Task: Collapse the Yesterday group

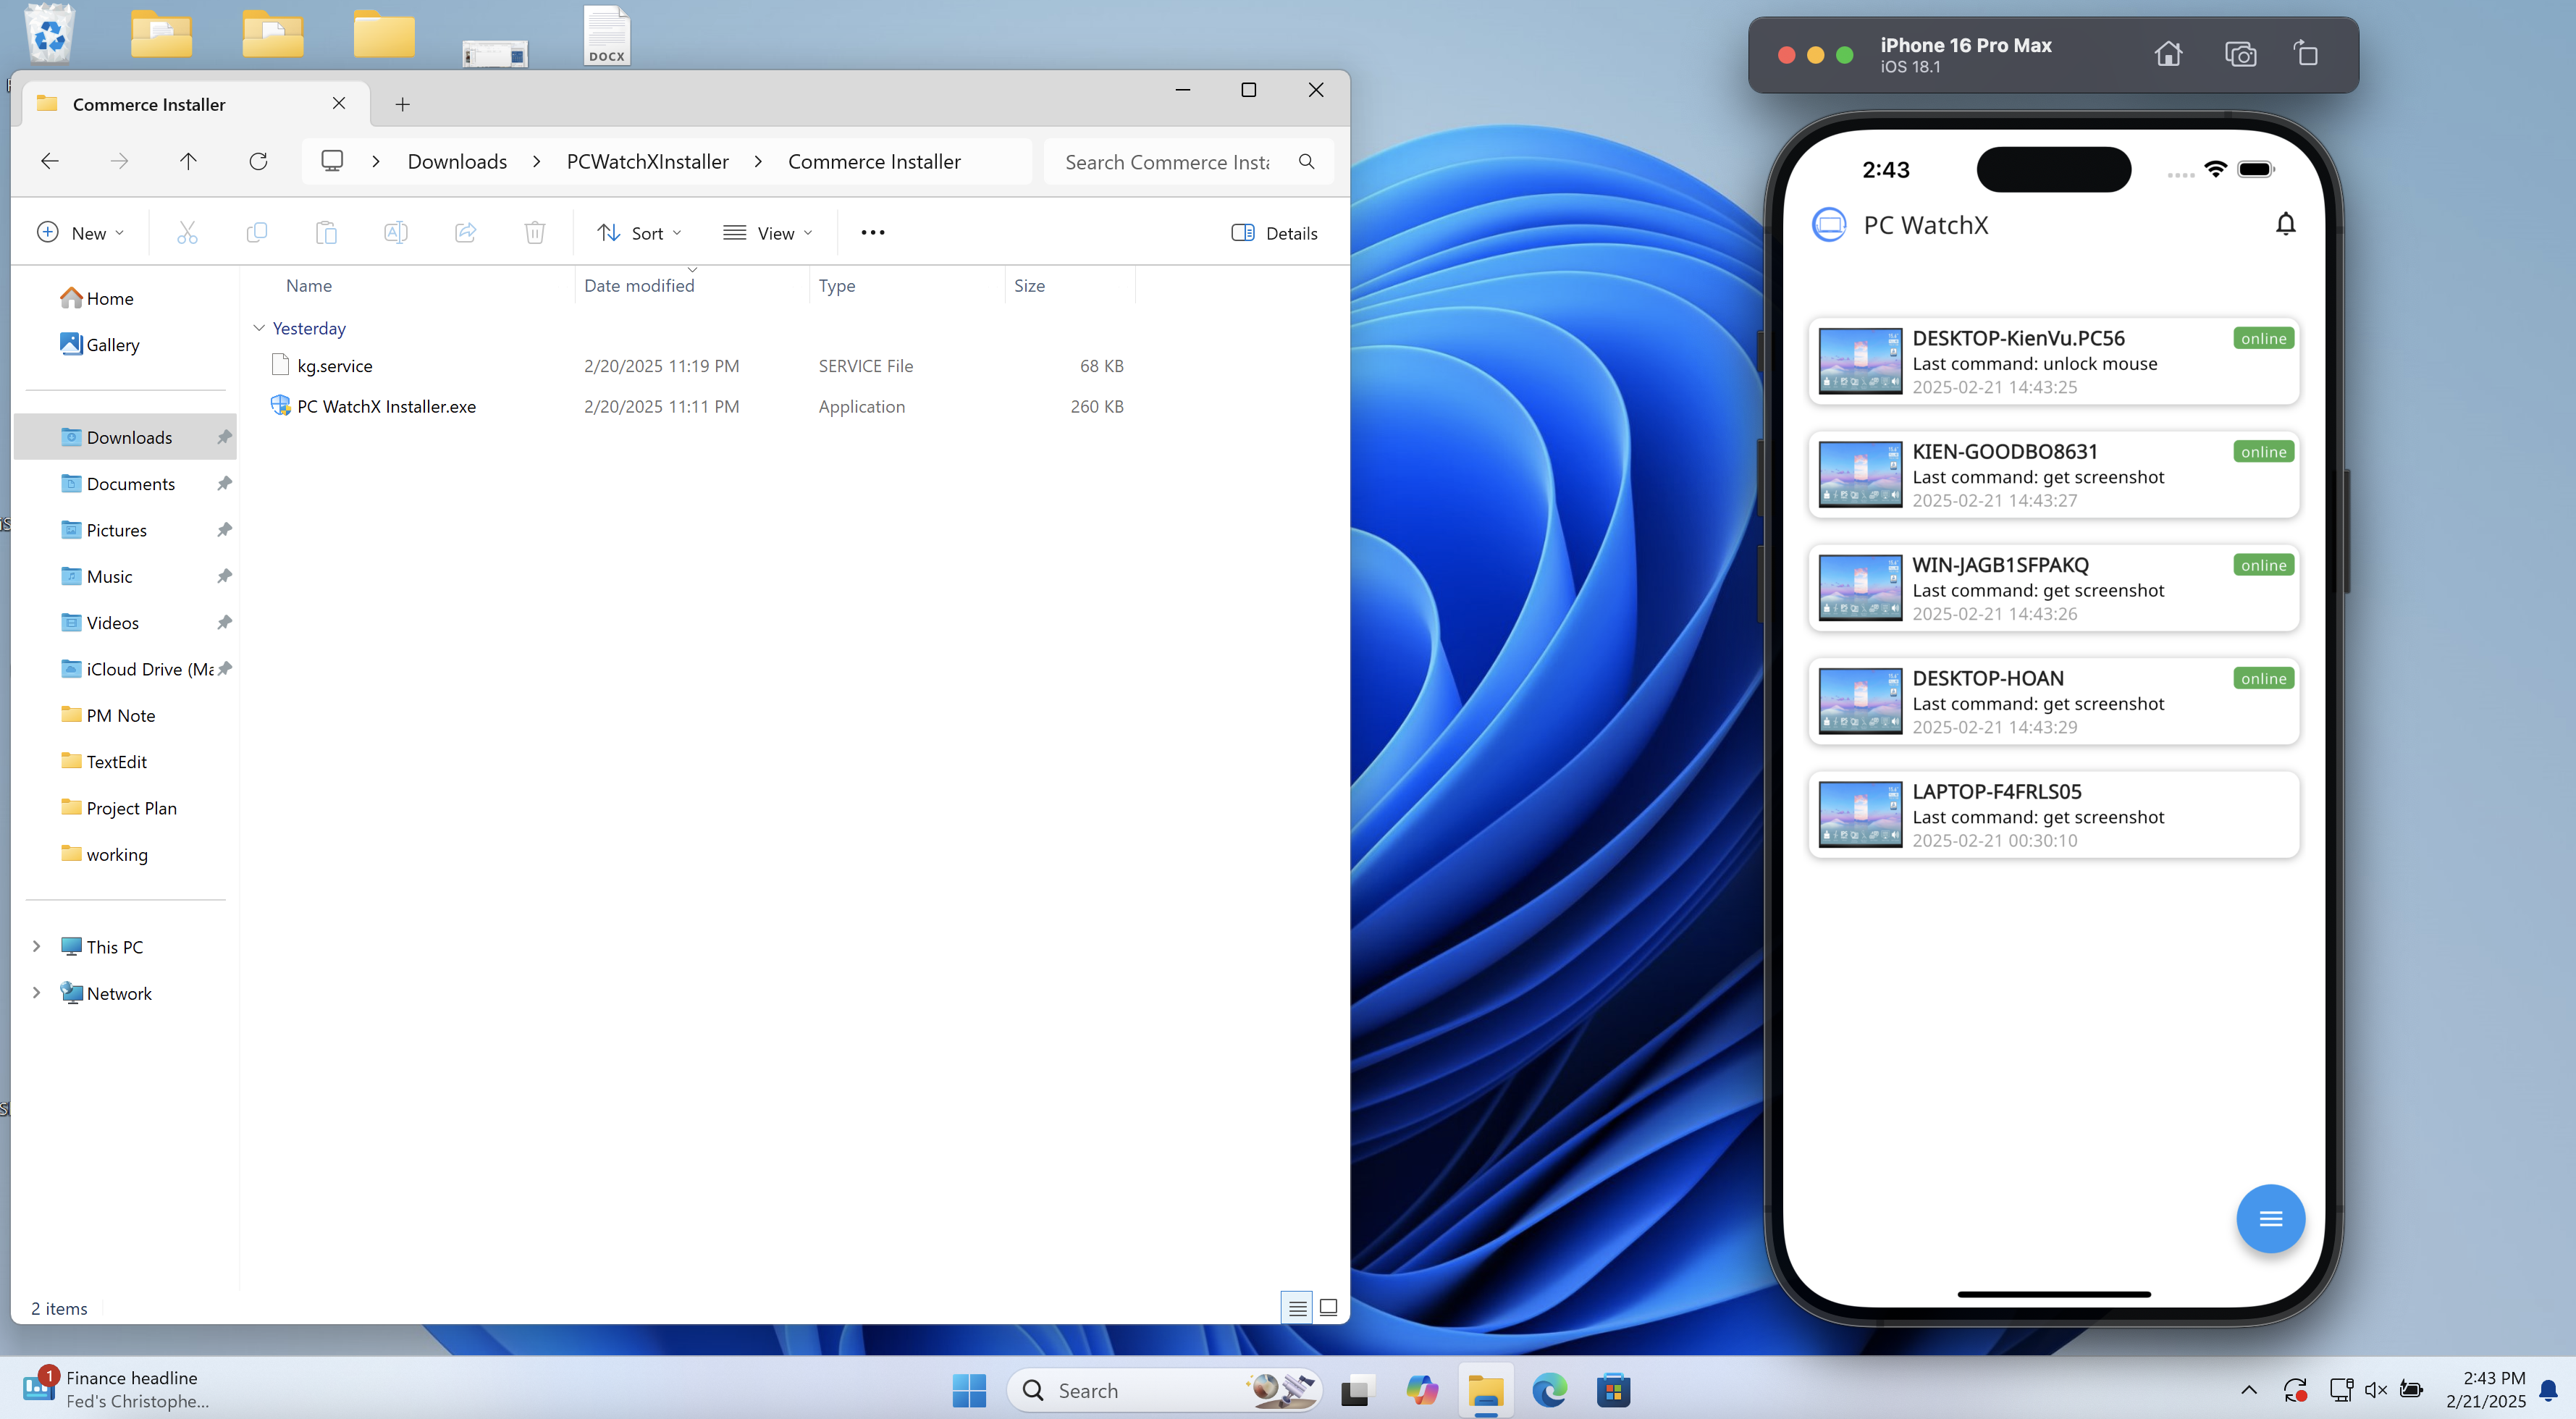Action: point(259,328)
